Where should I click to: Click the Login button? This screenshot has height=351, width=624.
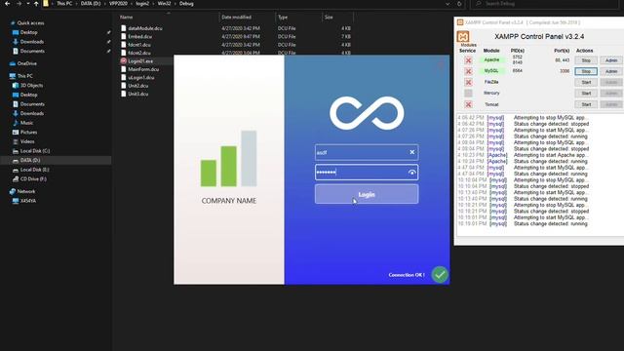point(367,194)
